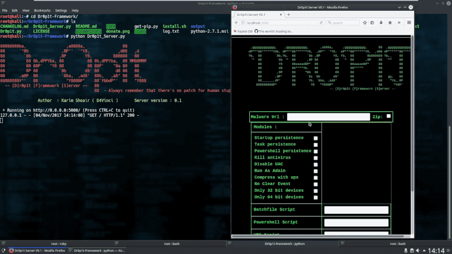
Task: Click the Modules : label
Action: pyautogui.click(x=265, y=126)
